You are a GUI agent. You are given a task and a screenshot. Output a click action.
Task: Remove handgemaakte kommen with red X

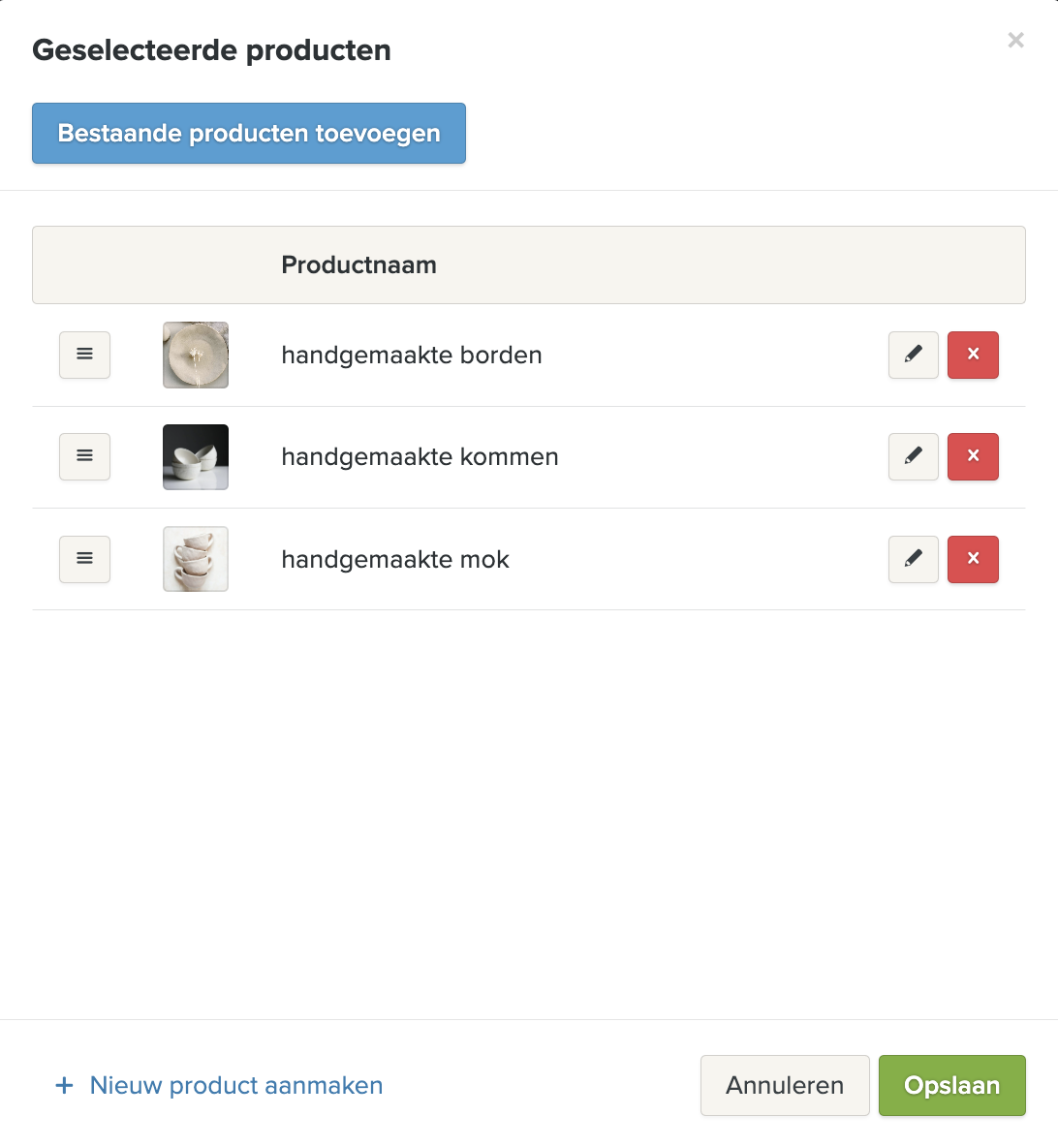(x=973, y=456)
